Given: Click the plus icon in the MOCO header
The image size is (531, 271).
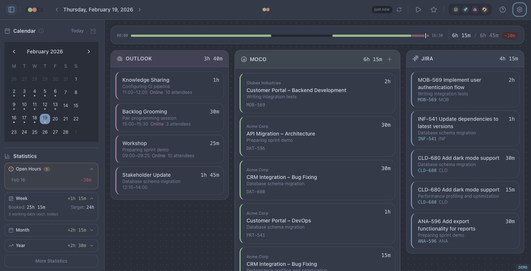Looking at the screenshot, I should (x=389, y=59).
